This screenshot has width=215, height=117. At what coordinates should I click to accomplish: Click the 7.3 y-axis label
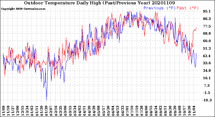(x=207, y=85)
